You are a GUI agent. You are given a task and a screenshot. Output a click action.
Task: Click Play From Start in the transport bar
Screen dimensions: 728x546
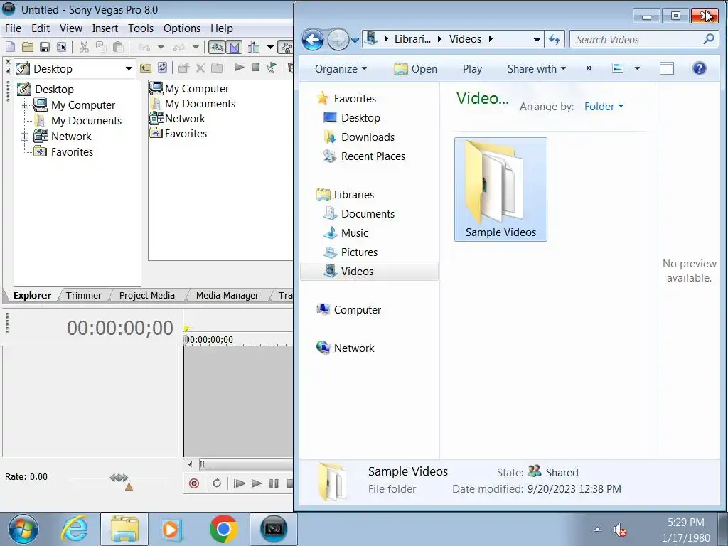coord(239,483)
